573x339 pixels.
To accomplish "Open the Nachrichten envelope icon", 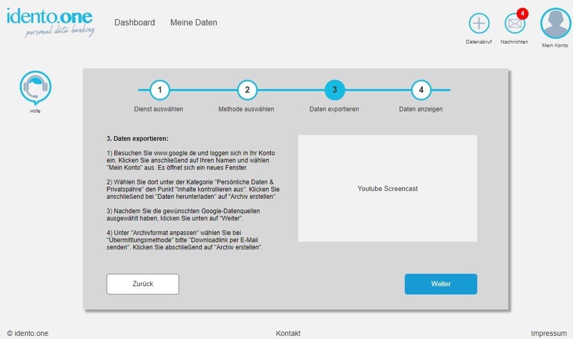I will [514, 24].
